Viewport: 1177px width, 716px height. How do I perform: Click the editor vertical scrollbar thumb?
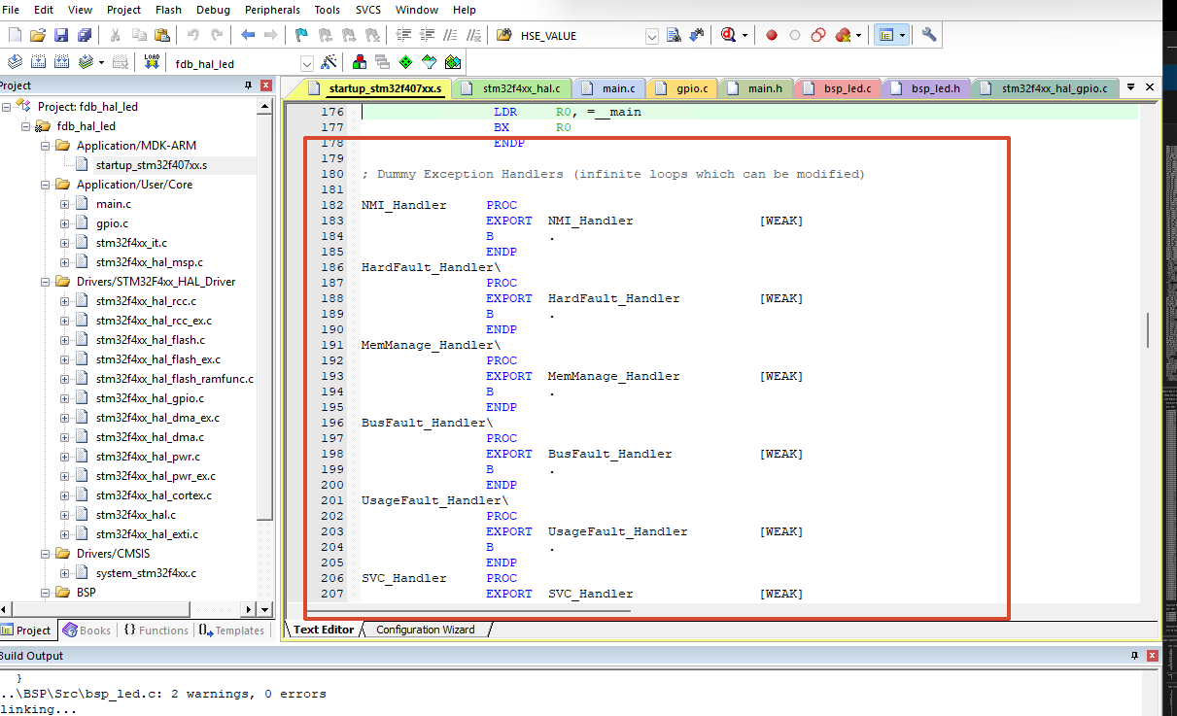point(1148,330)
